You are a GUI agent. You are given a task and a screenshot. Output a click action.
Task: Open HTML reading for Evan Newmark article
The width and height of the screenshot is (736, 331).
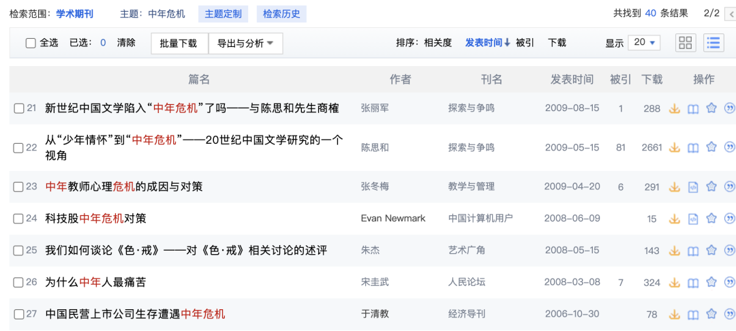click(x=693, y=219)
